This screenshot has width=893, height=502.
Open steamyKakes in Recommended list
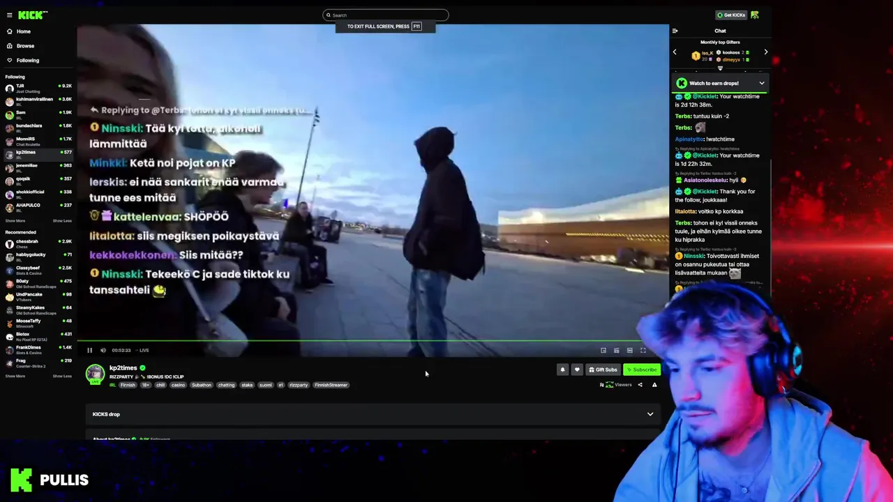click(38, 310)
